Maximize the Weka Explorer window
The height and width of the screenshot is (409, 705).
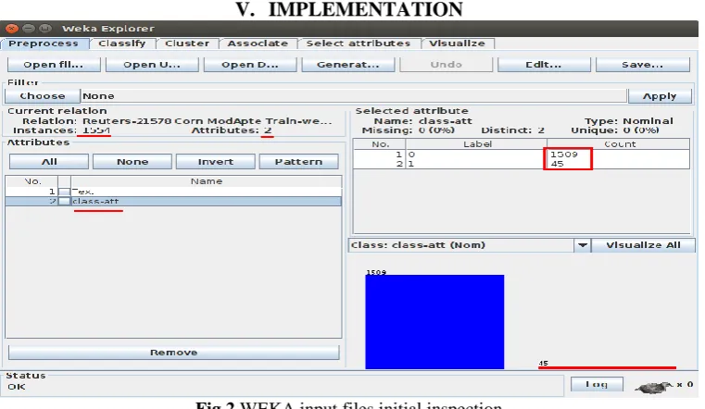pos(45,29)
